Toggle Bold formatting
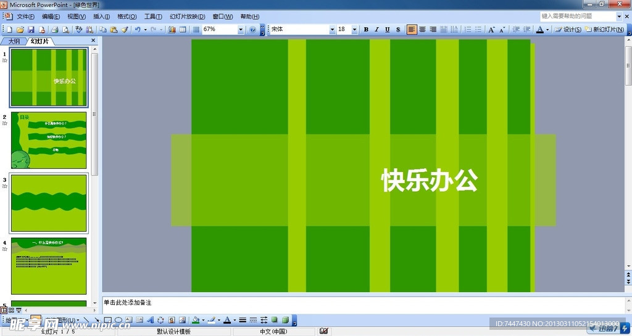Viewport: 632px width, 336px height. (x=365, y=30)
